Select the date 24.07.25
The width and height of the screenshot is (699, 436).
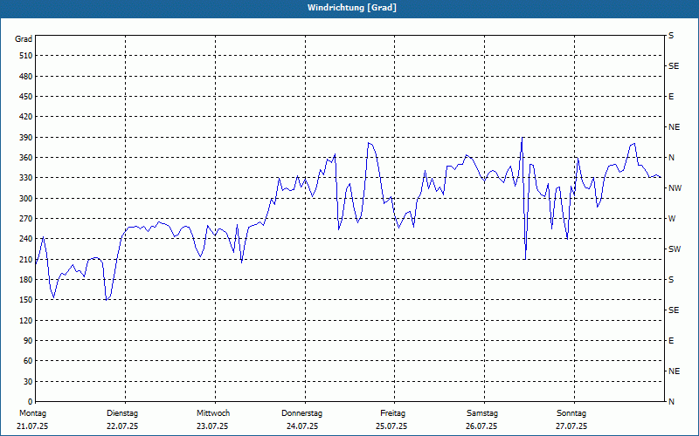302,426
